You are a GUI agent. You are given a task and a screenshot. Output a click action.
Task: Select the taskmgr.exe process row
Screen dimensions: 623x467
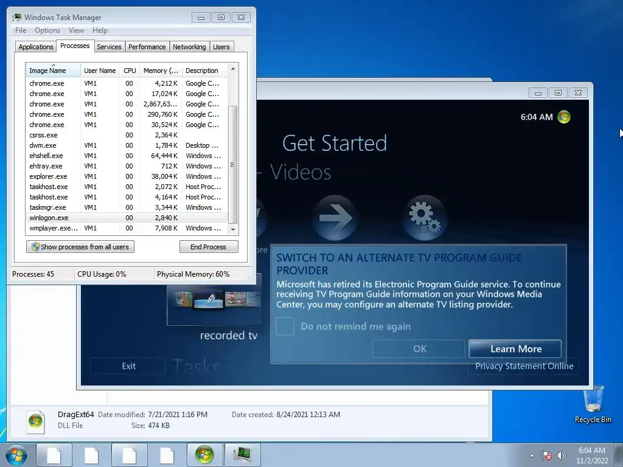click(x=127, y=207)
